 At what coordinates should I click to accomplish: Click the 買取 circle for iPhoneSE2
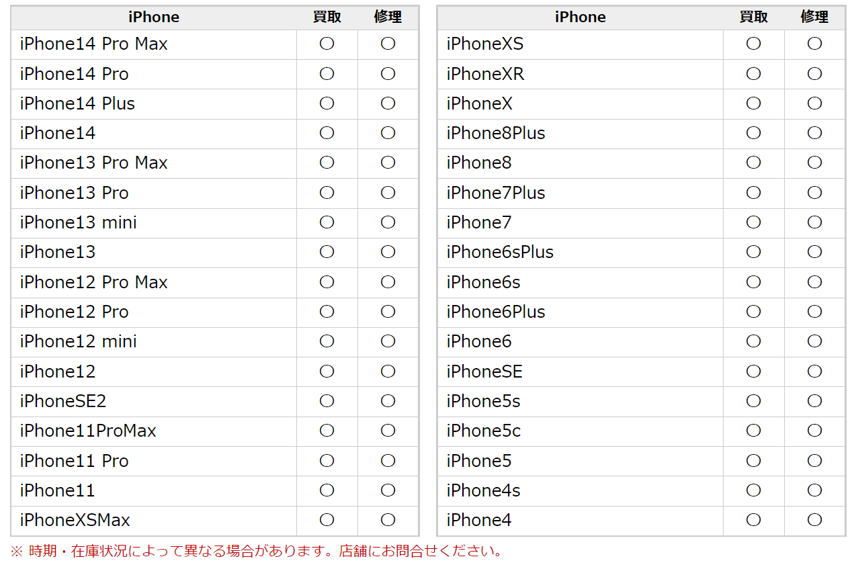[327, 401]
